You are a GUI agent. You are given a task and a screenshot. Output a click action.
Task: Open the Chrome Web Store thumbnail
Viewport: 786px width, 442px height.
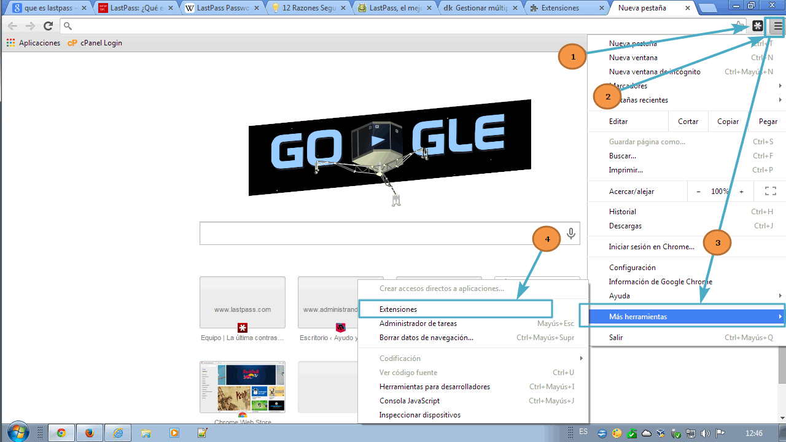click(x=243, y=387)
